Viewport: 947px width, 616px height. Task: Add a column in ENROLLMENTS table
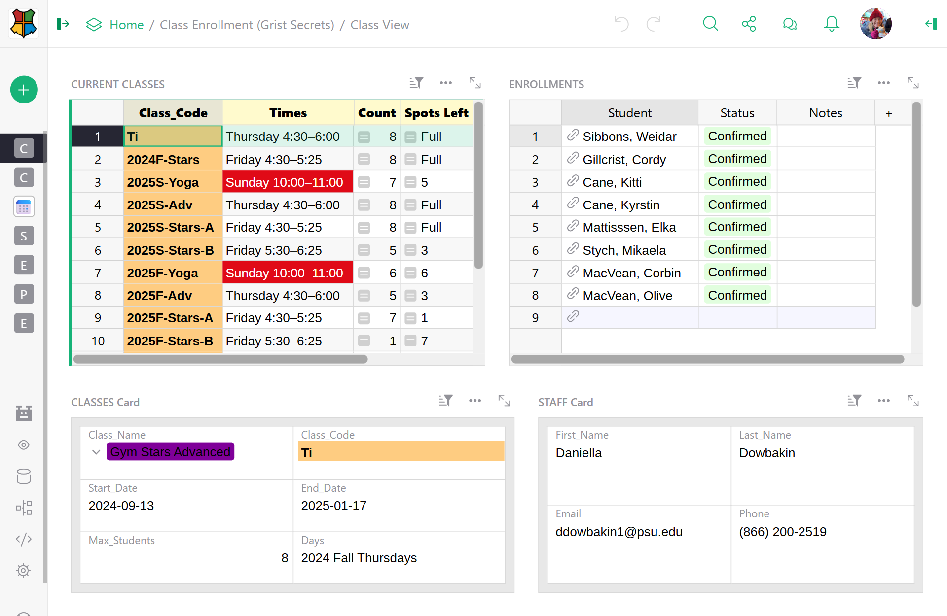tap(889, 113)
